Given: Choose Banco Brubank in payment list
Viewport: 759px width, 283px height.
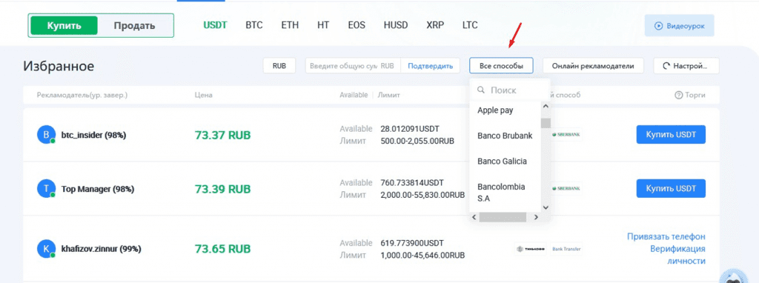Looking at the screenshot, I should click(505, 136).
